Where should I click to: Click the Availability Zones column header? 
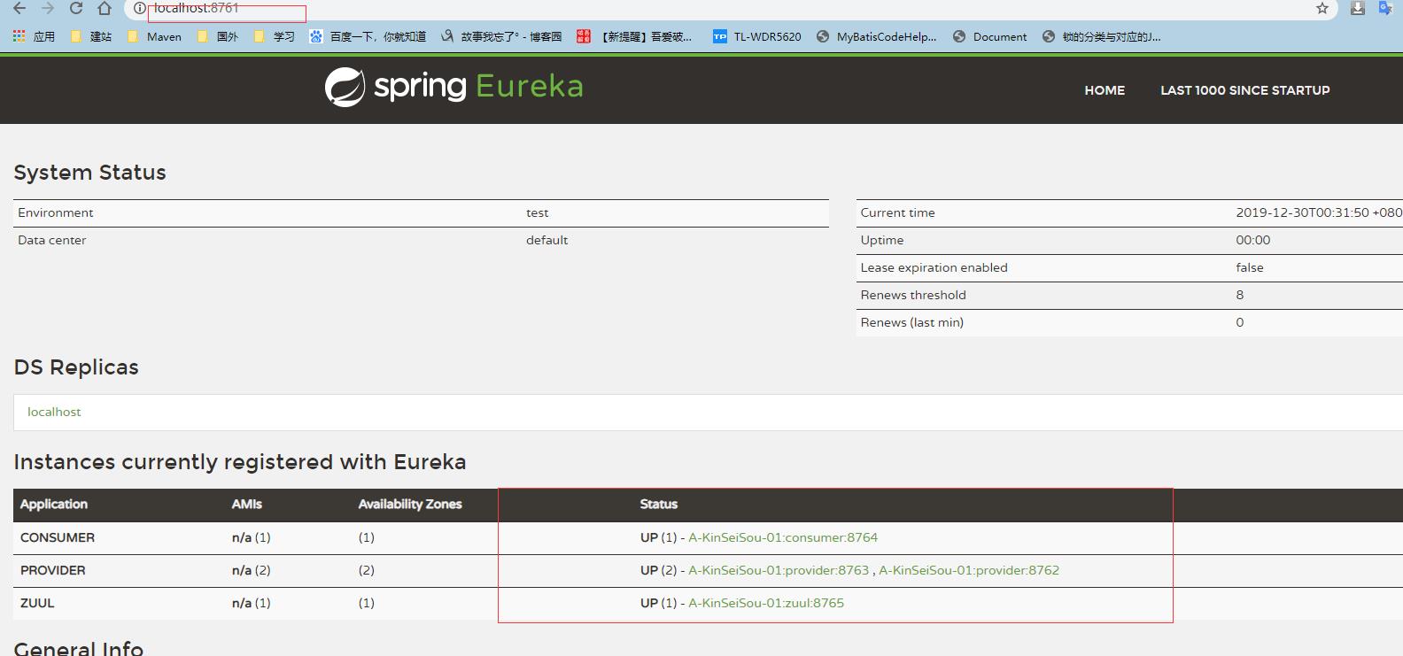pos(410,504)
